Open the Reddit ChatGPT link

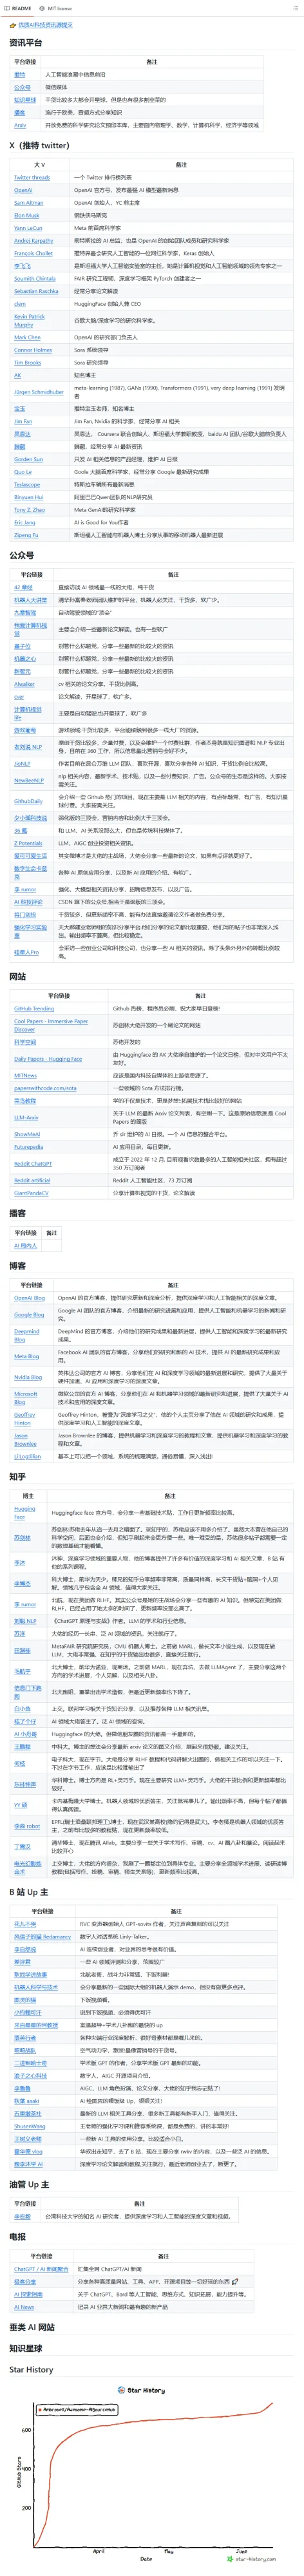(33, 1163)
